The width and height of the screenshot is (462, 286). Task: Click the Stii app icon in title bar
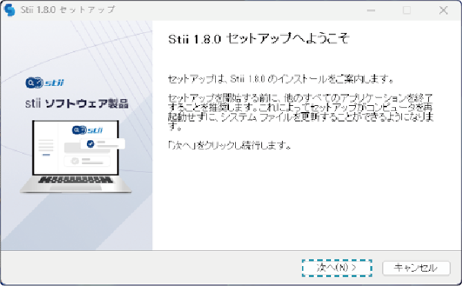click(10, 10)
